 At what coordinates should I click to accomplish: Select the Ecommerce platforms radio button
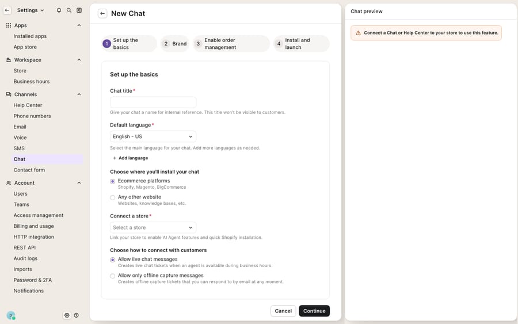point(113,181)
